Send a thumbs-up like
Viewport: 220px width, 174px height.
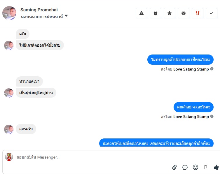(x=216, y=167)
